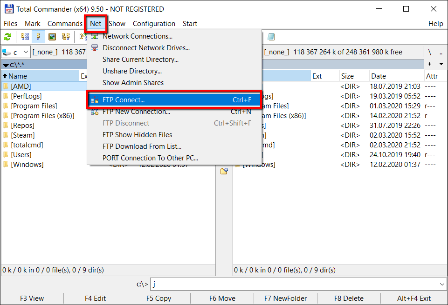
Task: Sort left panel by Name column header
Action: pos(40,76)
